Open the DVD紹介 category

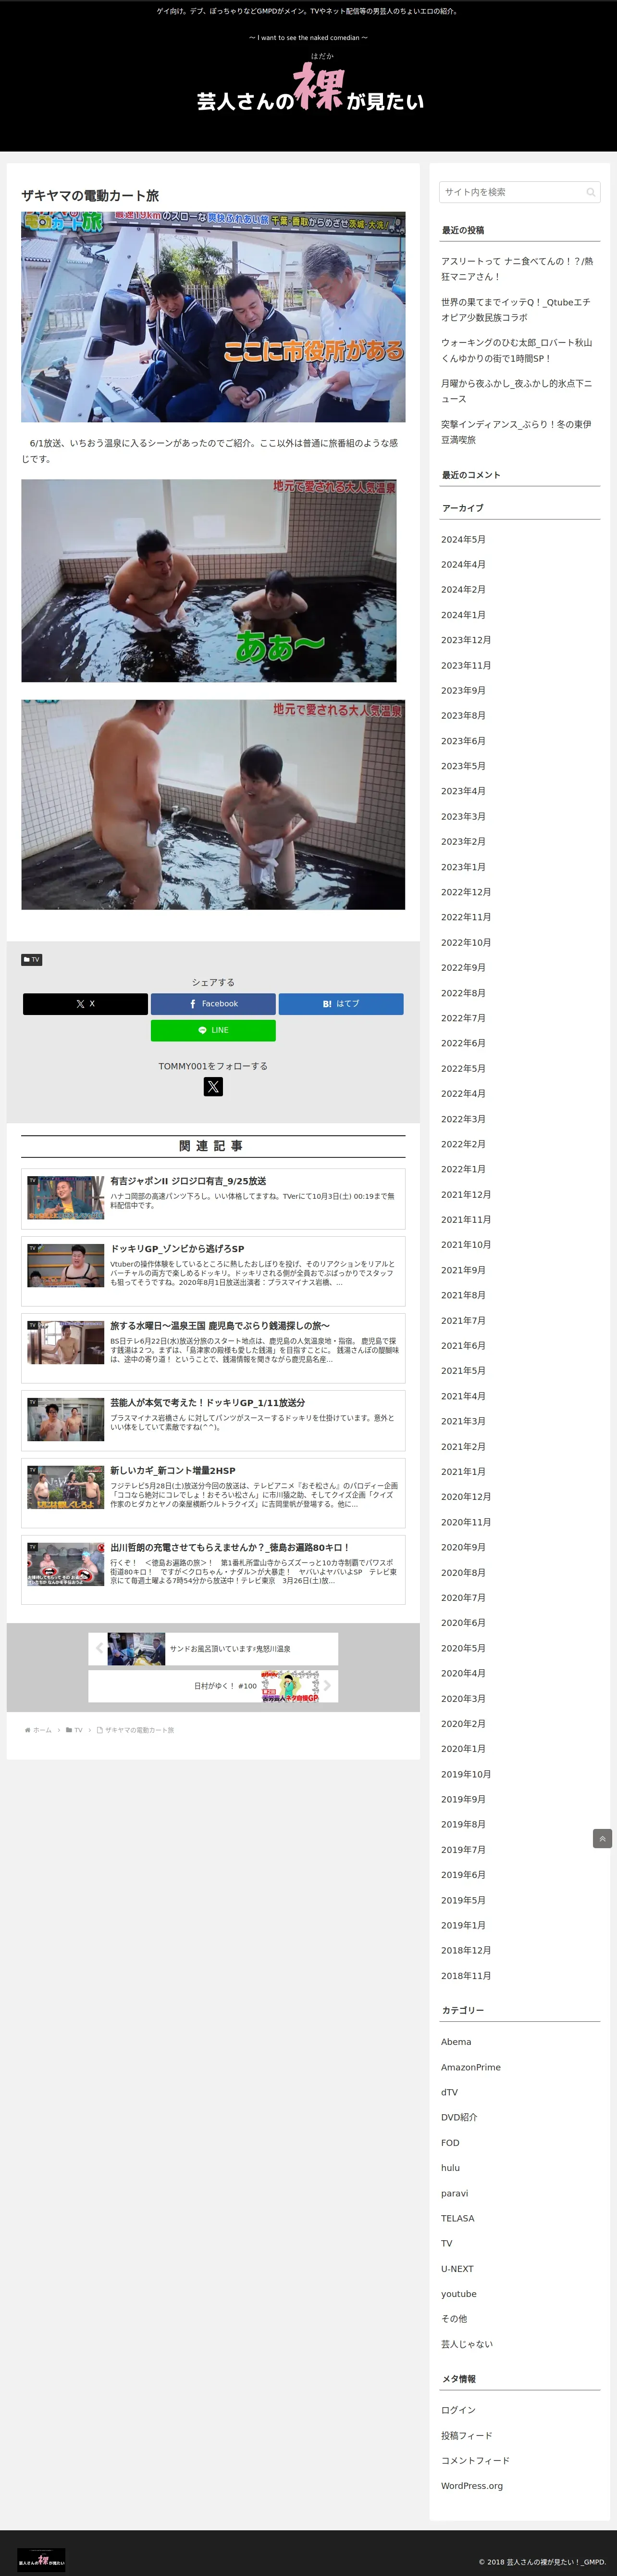459,2117
